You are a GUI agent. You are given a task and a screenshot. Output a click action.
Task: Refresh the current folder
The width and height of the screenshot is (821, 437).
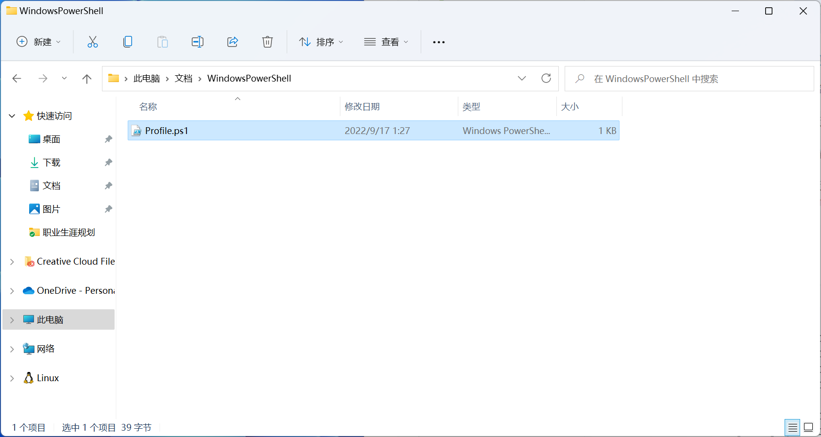pos(546,79)
